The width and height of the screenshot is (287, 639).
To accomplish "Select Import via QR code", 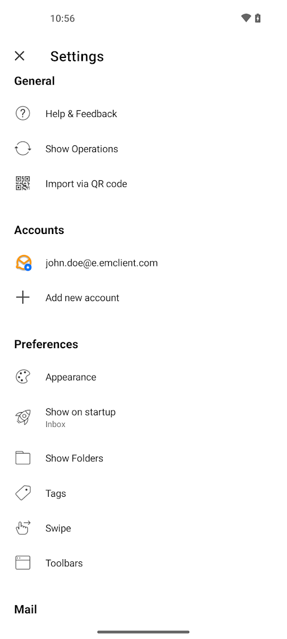I will (143, 184).
